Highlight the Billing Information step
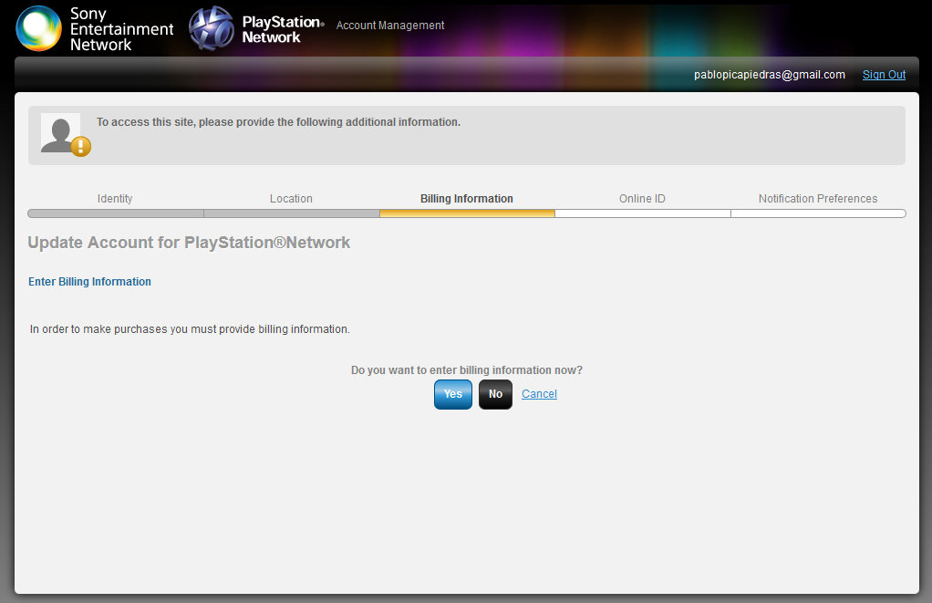The image size is (932, 603). click(467, 198)
